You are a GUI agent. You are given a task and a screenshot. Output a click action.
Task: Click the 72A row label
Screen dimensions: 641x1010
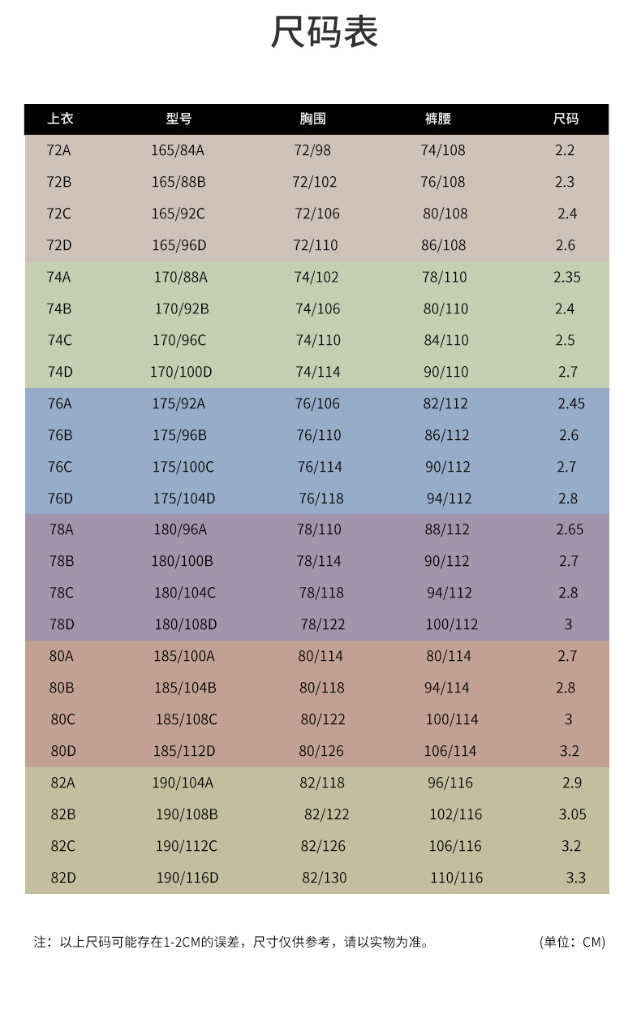click(x=59, y=150)
